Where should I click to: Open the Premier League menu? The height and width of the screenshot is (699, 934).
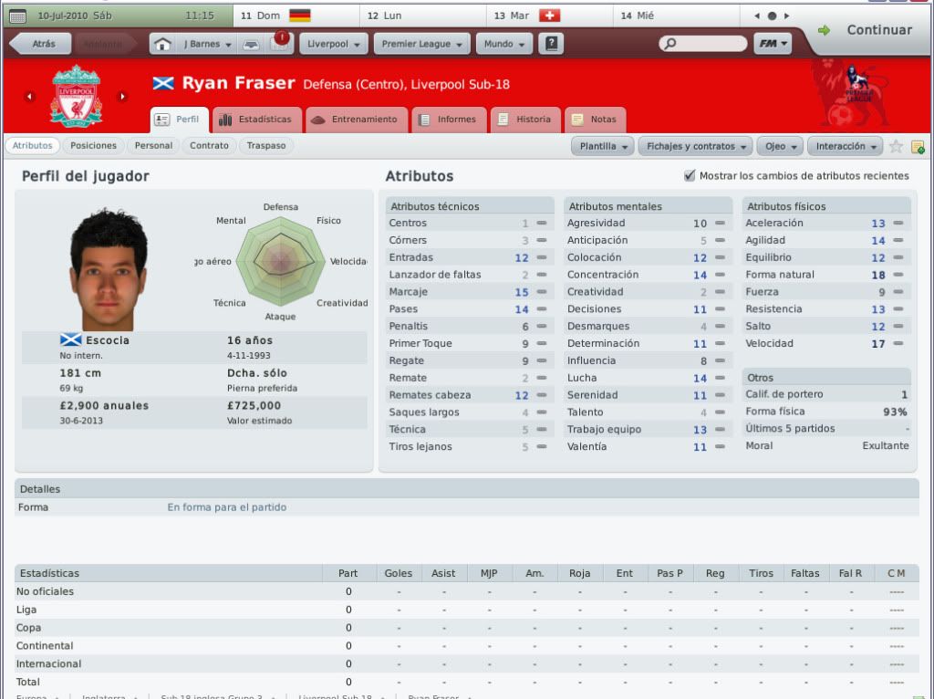(421, 44)
